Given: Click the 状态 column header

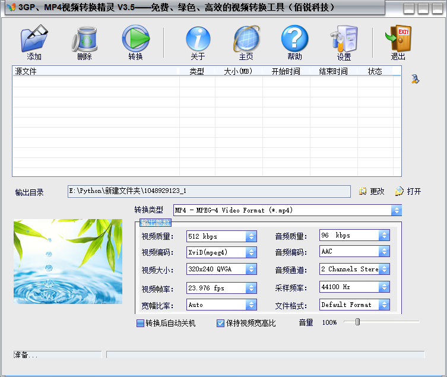Looking at the screenshot, I should pyautogui.click(x=375, y=71).
